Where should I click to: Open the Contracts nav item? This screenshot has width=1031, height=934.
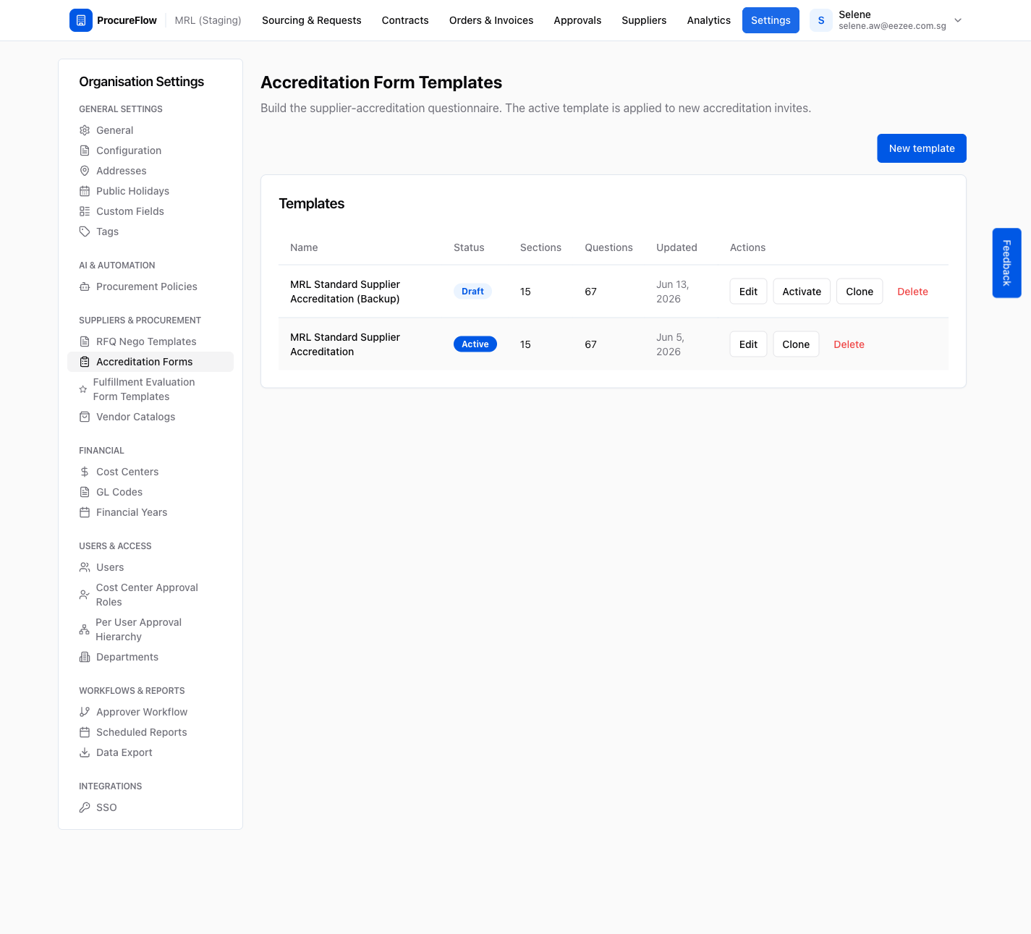pyautogui.click(x=405, y=20)
